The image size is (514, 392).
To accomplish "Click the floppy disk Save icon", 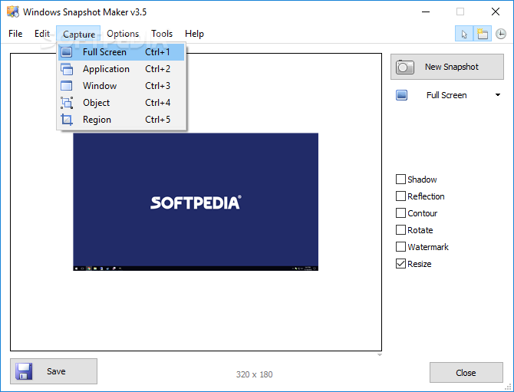I will pyautogui.click(x=24, y=371).
